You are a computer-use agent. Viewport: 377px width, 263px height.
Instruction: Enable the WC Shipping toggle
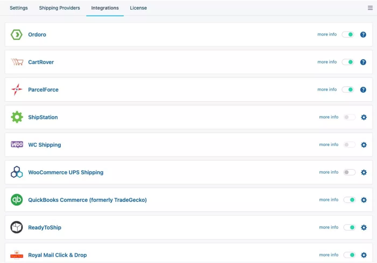pos(349,145)
